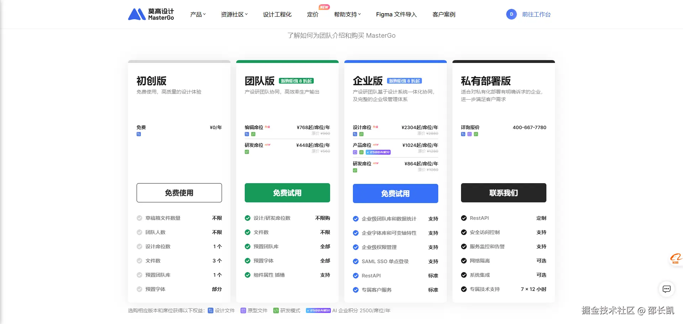This screenshot has height=324, width=683.
Task: Click the 新购钜惠 8 折起 badge on 企业版
Action: click(x=404, y=81)
